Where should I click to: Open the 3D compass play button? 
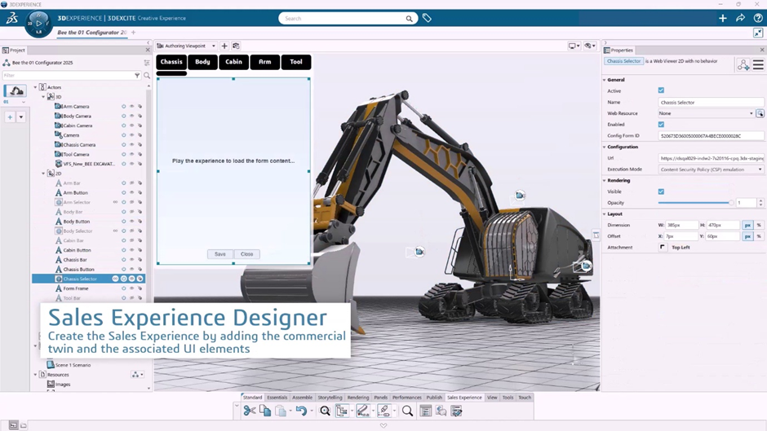(38, 24)
